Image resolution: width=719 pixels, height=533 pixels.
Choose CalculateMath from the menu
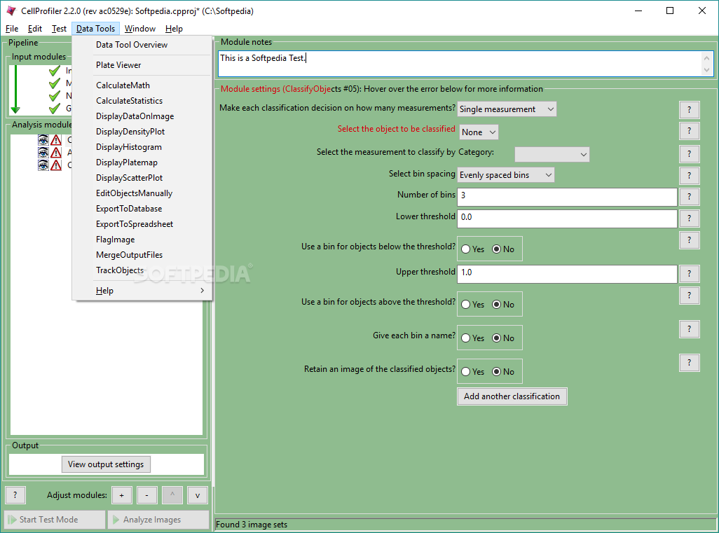[142, 85]
